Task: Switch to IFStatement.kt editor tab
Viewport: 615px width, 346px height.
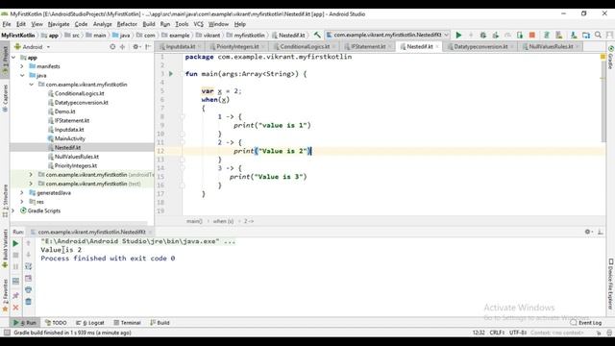Action: pos(368,46)
